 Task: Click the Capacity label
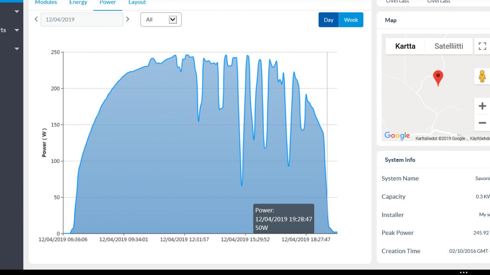point(394,197)
